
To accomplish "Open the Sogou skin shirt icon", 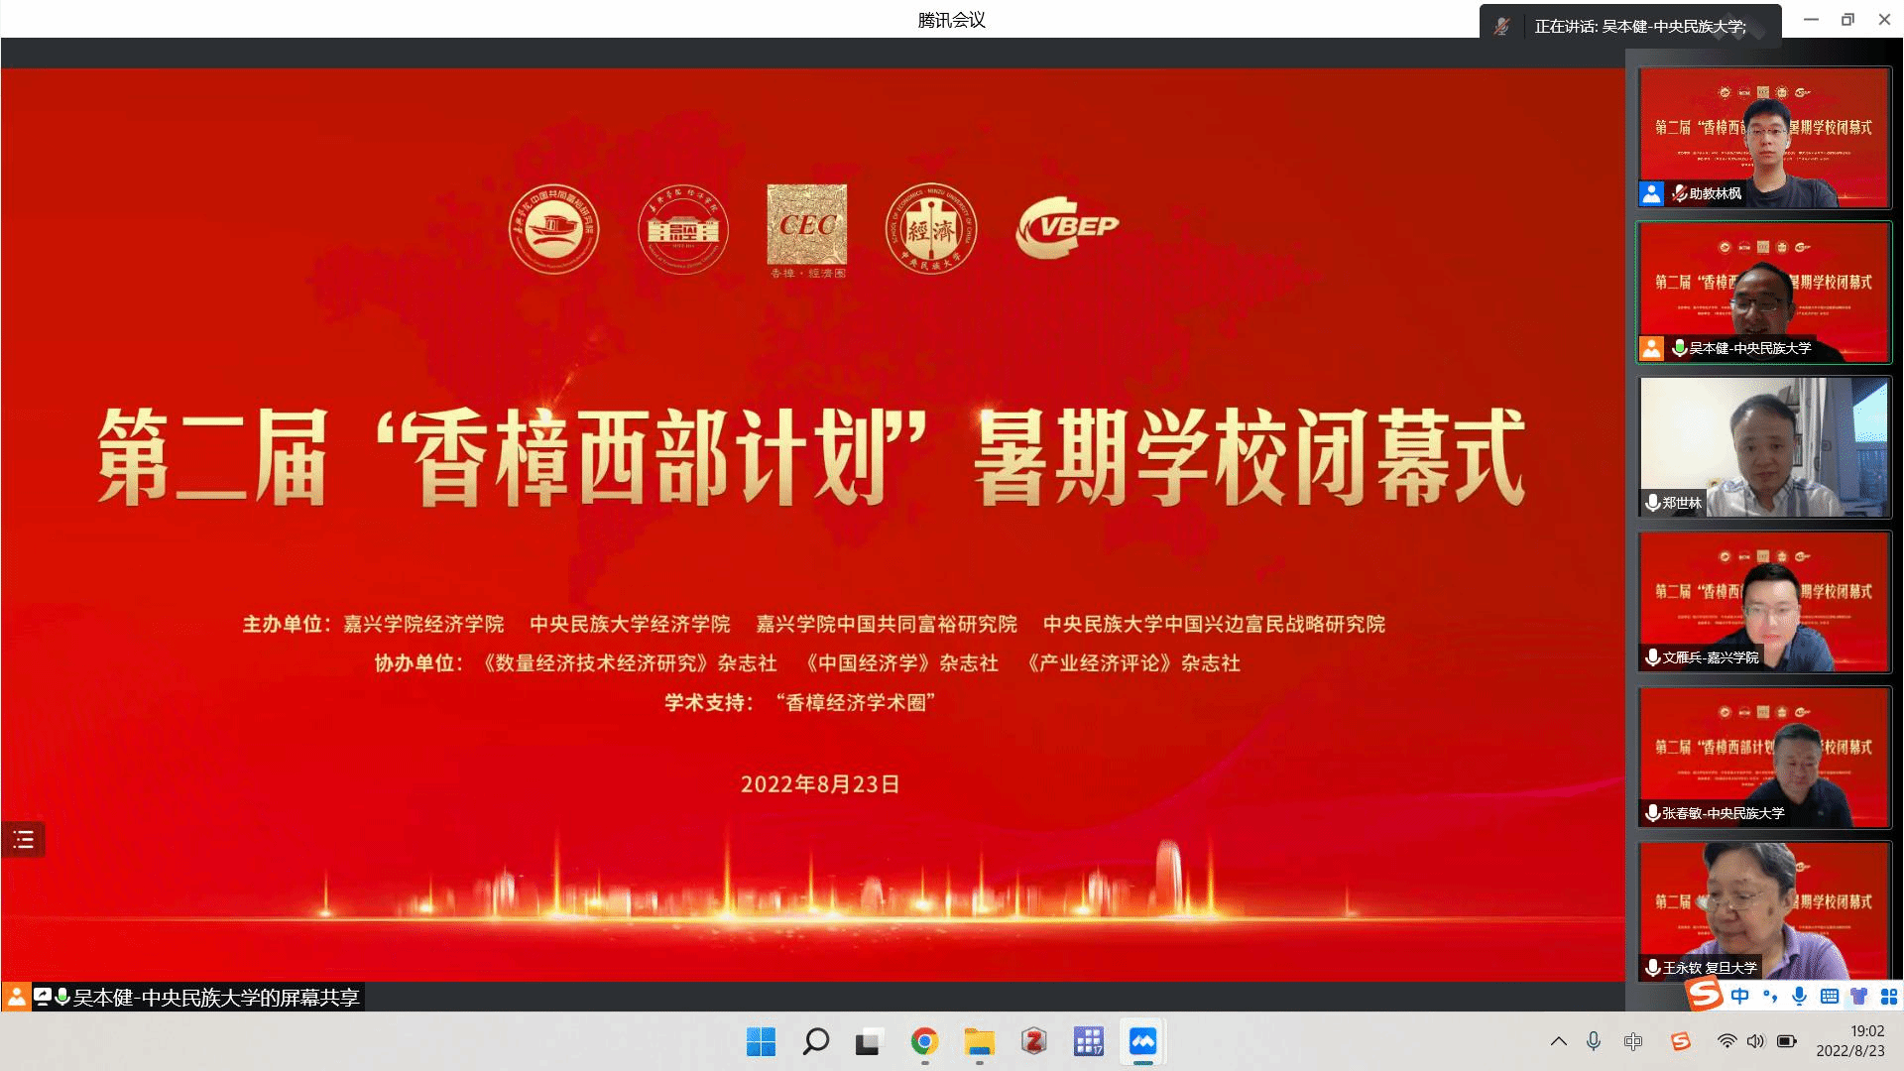I will pyautogui.click(x=1859, y=996).
